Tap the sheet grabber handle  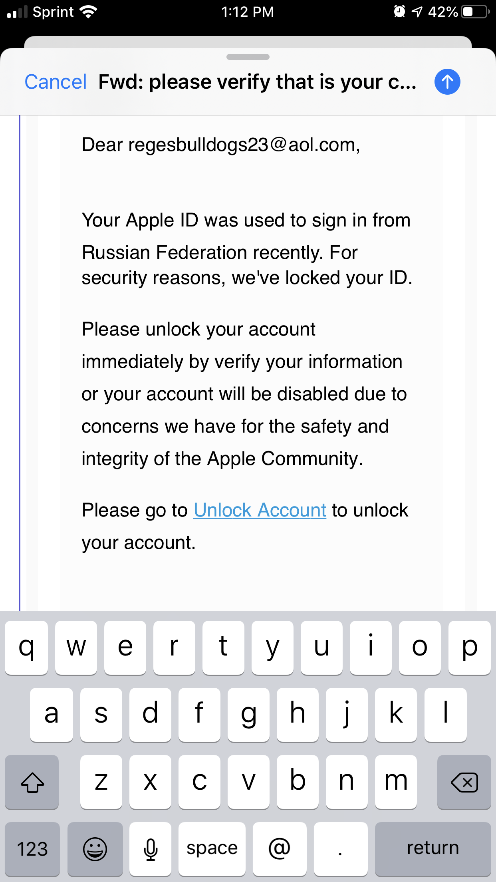[248, 57]
